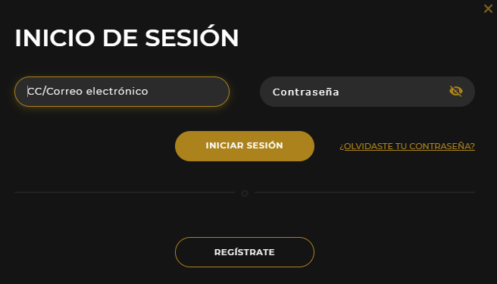
Task: Dismiss the sign-in modal via the gold X
Action: click(x=488, y=8)
